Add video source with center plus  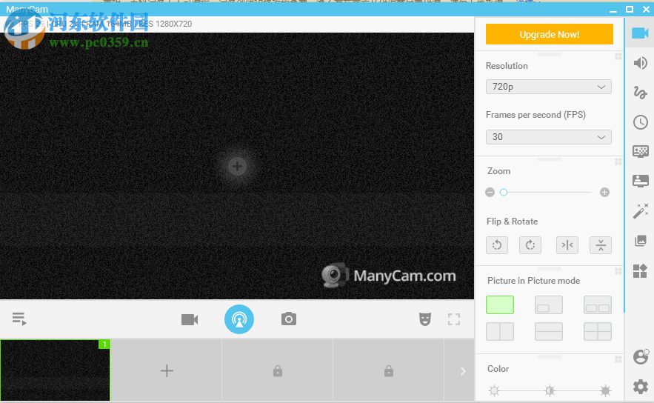(237, 167)
